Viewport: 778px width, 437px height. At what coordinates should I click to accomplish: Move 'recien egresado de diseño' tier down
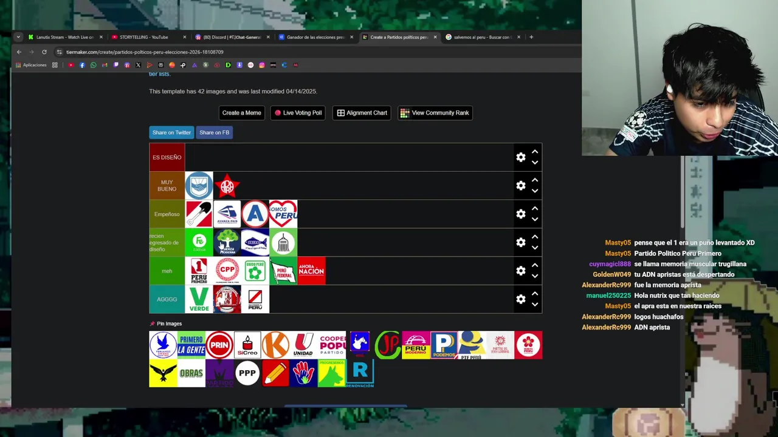535,248
